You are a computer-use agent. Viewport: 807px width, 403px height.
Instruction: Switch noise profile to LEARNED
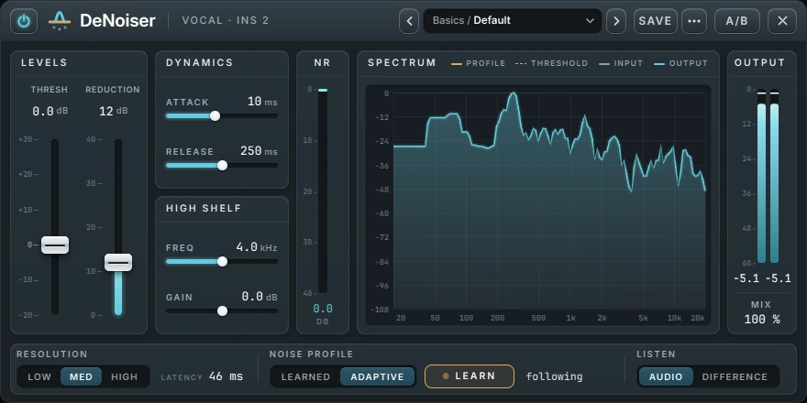coord(305,376)
